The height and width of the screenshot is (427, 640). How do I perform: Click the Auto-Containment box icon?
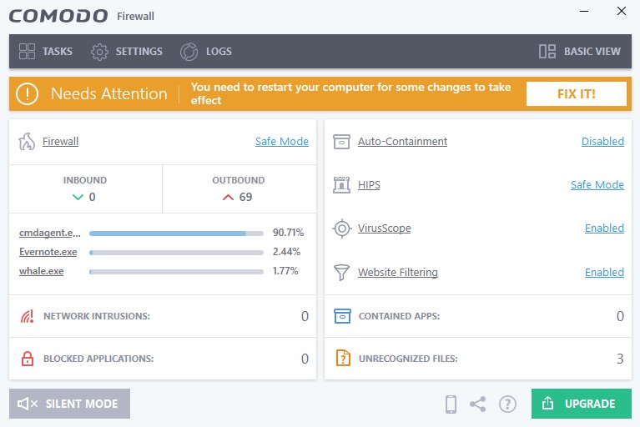click(341, 142)
